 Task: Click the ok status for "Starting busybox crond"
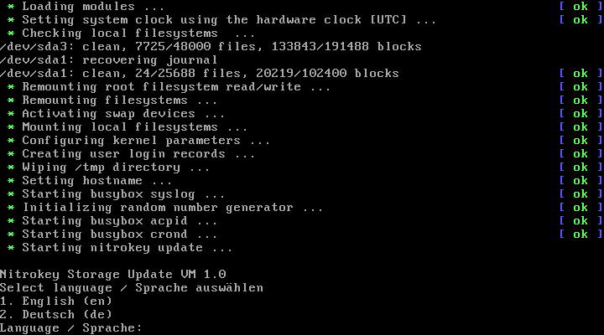tap(580, 234)
